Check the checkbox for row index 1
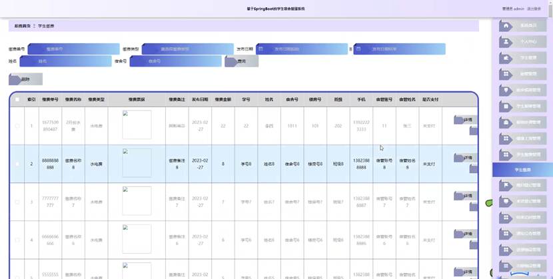This screenshot has width=553, height=279. click(17, 126)
